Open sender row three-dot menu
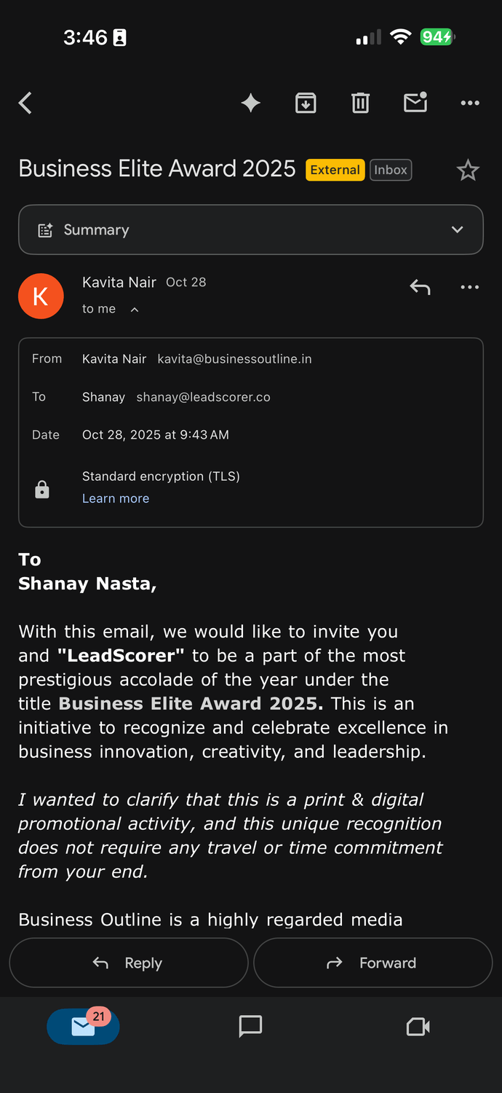The height and width of the screenshot is (1093, 502). coord(470,287)
